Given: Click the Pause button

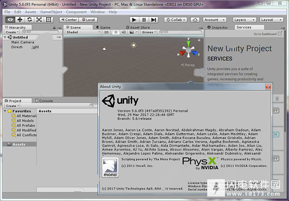Looking at the screenshot, I should (x=144, y=20).
